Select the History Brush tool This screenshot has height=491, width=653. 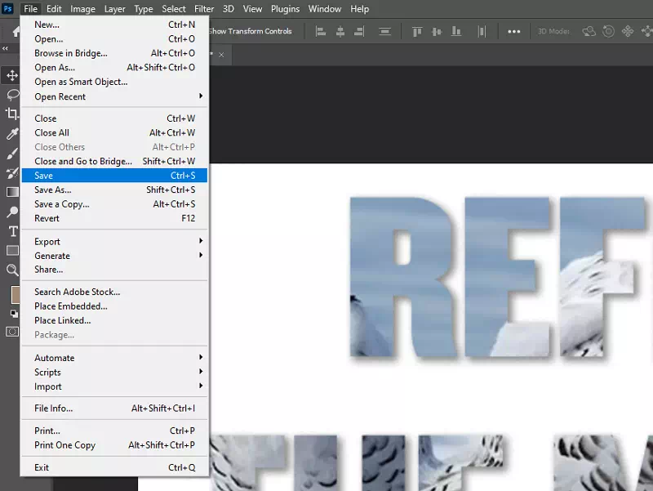[12, 173]
